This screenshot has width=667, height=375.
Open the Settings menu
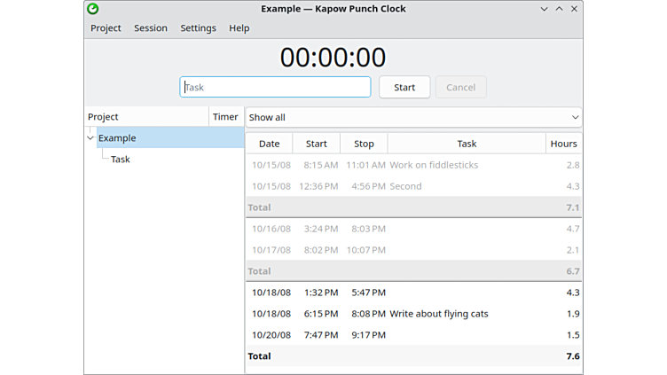[198, 28]
